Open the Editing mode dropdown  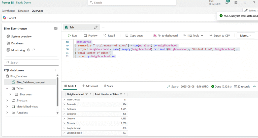coord(251,11)
